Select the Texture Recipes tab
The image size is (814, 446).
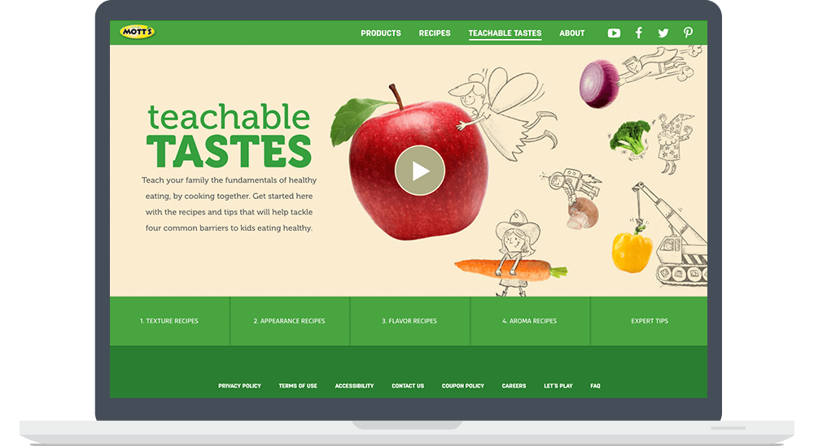[169, 321]
